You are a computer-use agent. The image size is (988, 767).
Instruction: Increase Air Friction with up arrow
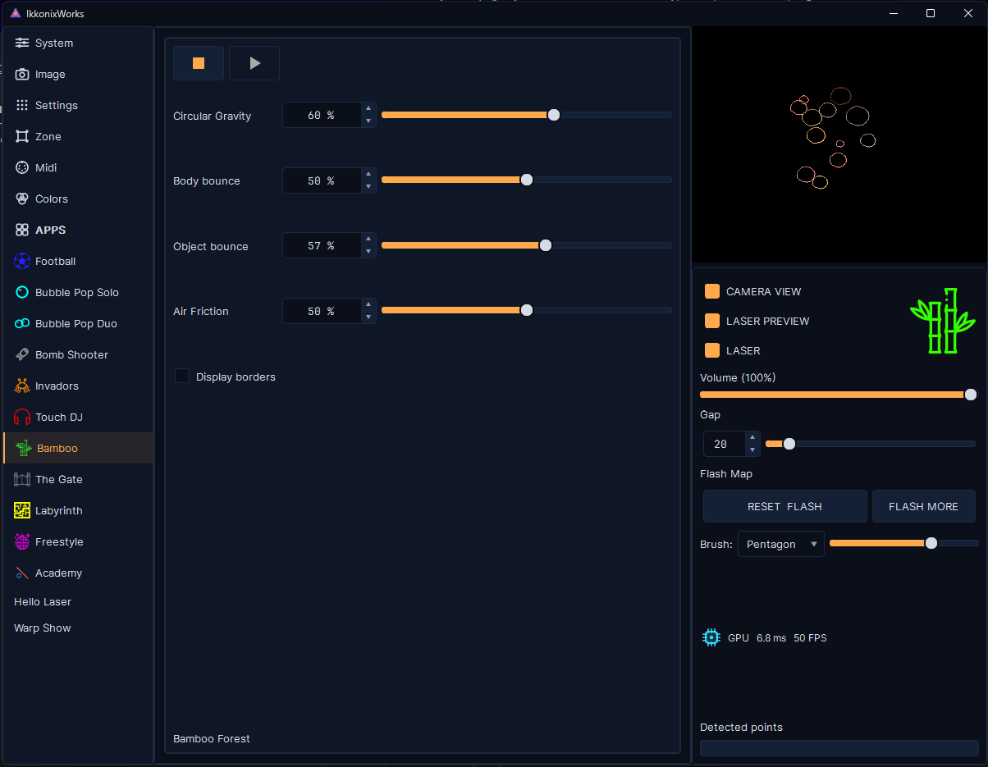(x=368, y=304)
